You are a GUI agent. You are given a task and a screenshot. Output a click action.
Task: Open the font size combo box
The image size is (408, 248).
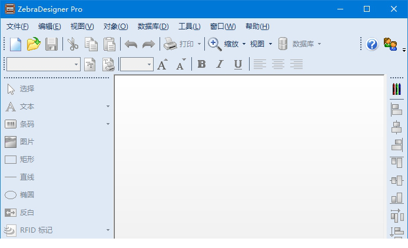(137, 64)
